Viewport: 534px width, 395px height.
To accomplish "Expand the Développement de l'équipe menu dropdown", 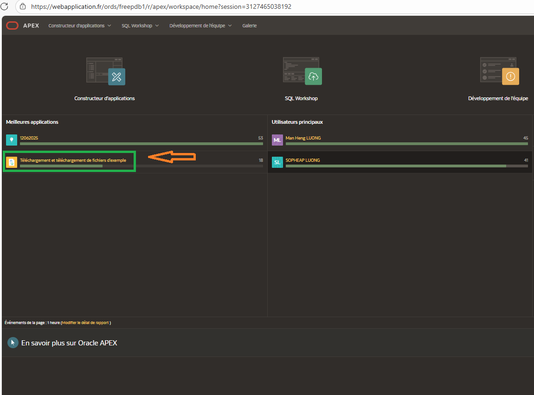I will 200,26.
